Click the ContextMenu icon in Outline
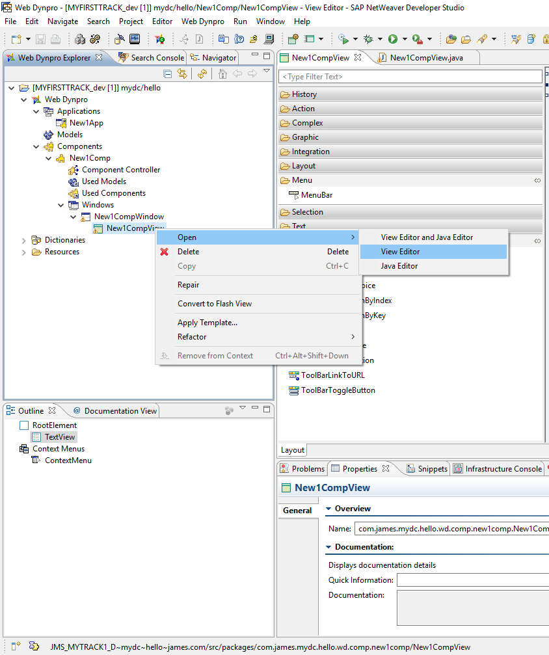Image resolution: width=549 pixels, height=655 pixels. pos(36,461)
